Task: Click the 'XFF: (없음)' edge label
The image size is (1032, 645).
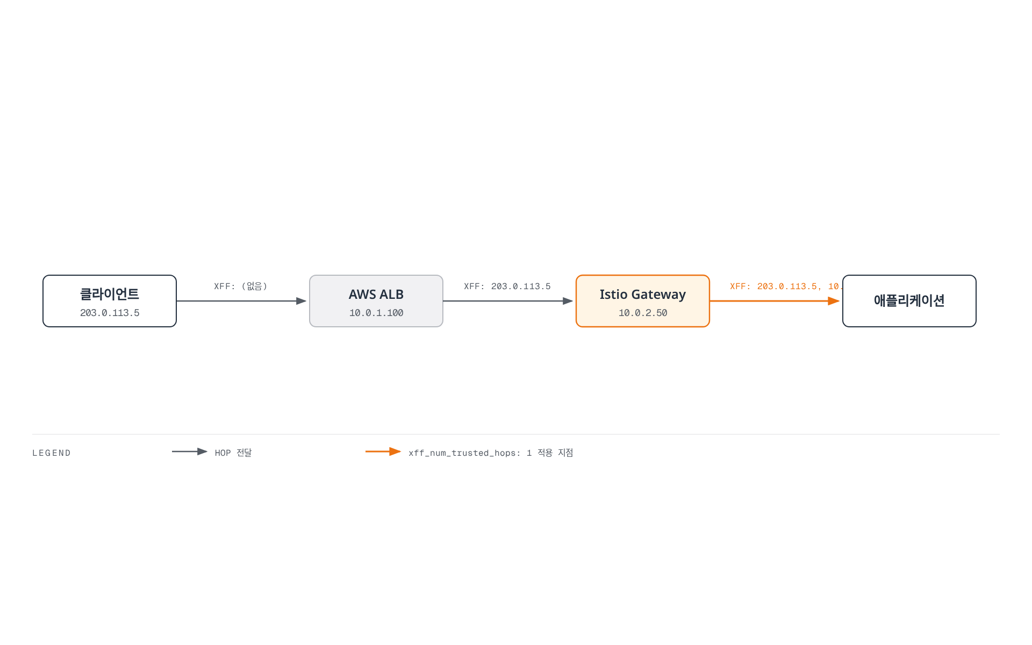Action: (x=241, y=286)
